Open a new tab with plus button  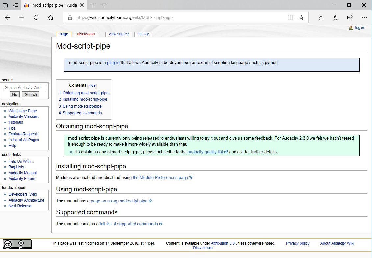(93, 5)
